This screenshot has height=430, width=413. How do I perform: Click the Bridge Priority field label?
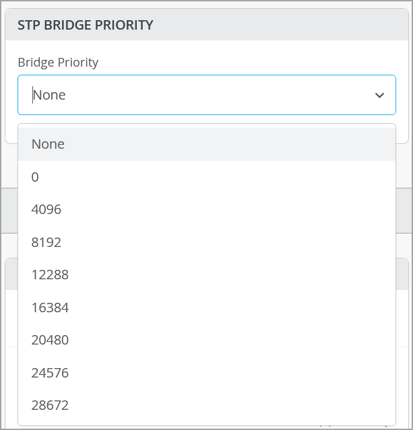58,63
